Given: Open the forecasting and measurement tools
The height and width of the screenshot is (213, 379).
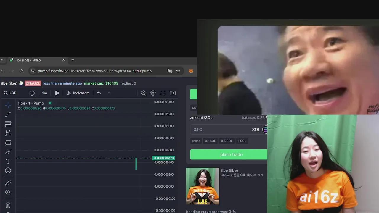Looking at the screenshot, I should (x=8, y=143).
